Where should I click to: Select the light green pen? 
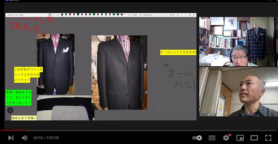pyautogui.click(x=74, y=15)
